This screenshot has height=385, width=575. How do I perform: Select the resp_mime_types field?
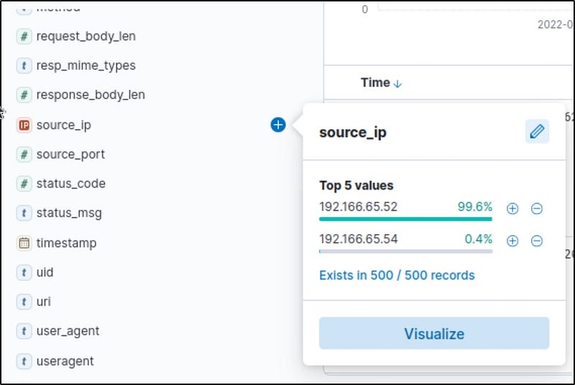86,65
